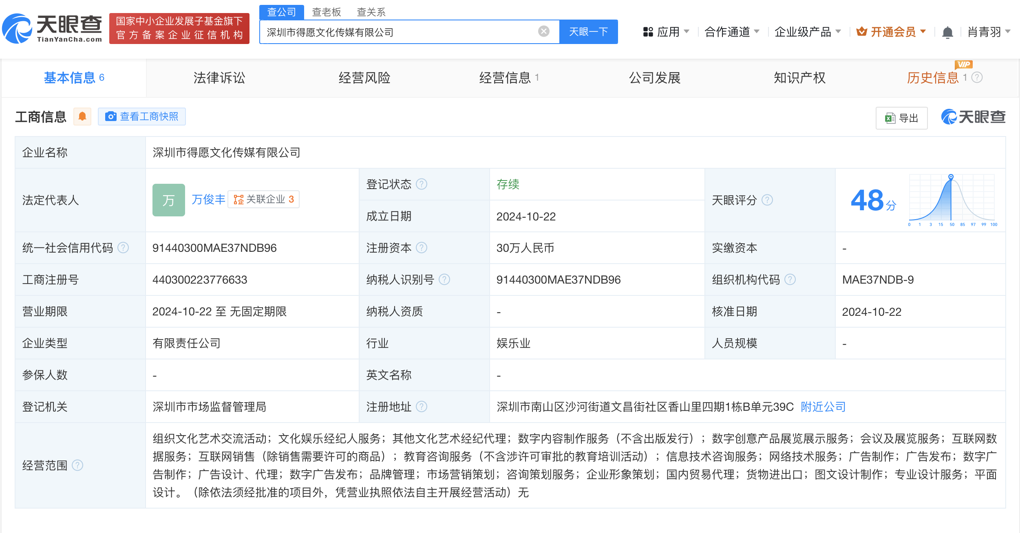Switch to the 基本信息 tab
The height and width of the screenshot is (533, 1020).
(74, 78)
